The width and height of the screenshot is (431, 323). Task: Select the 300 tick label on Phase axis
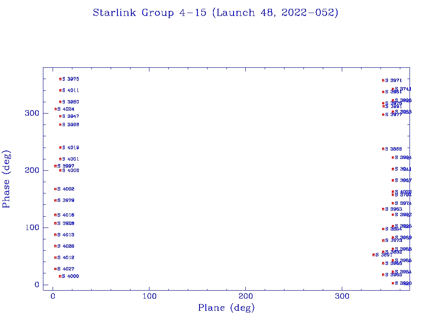[x=32, y=114]
